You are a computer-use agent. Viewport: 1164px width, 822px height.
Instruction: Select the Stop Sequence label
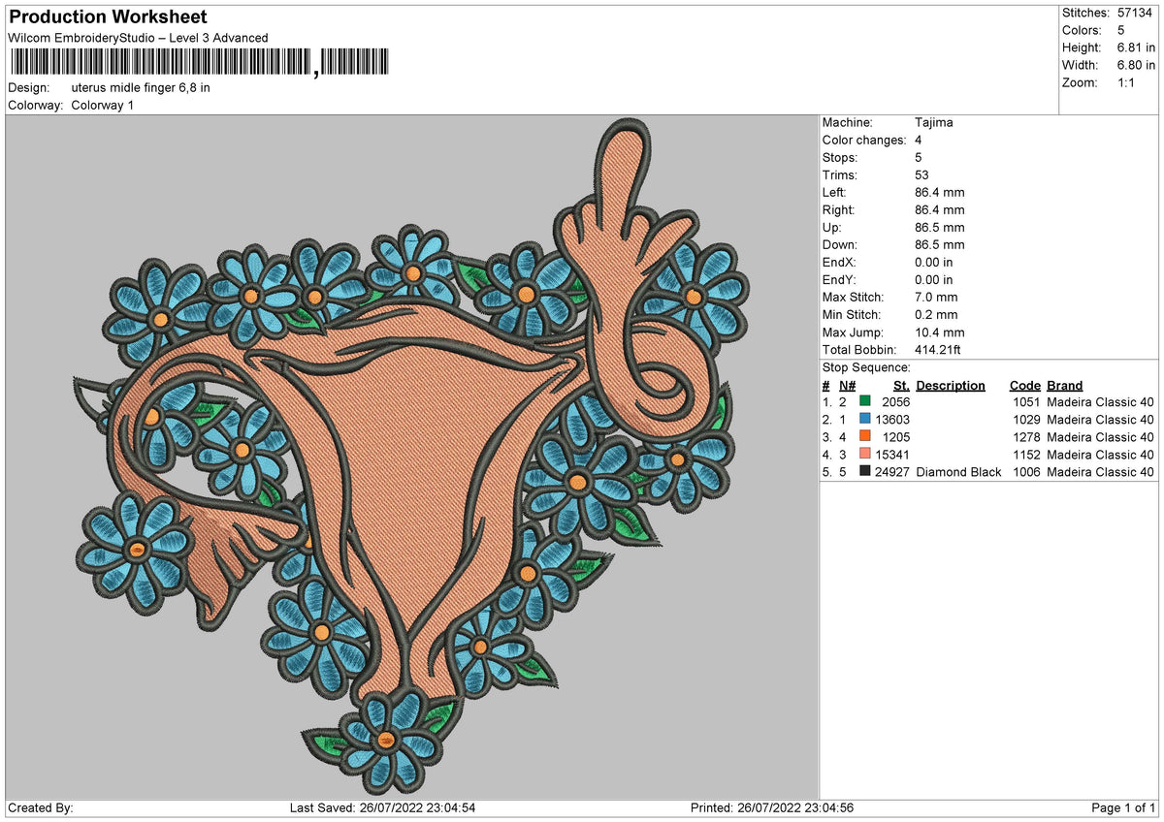866,368
